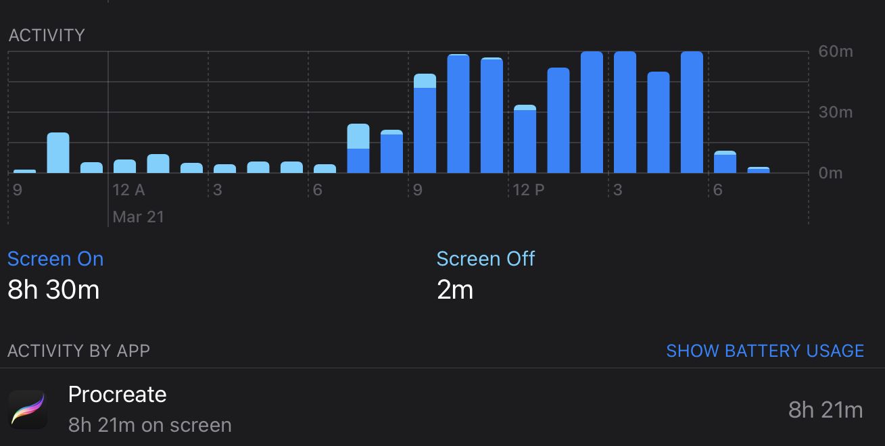Select the last small 7 PM bar
The image size is (885, 446).
[x=759, y=170]
